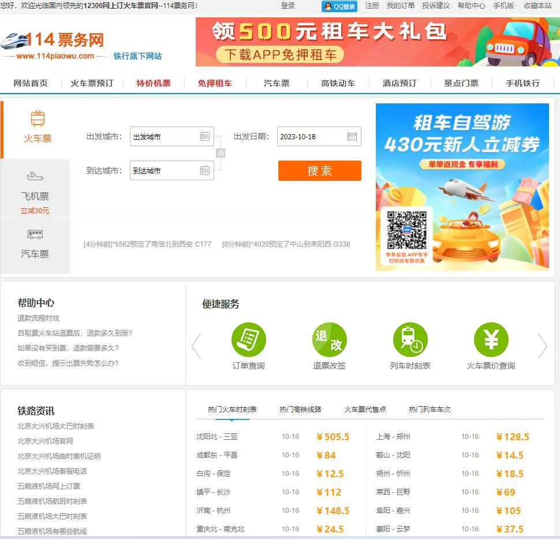Switch to 热门高铁线路 tab

[x=300, y=409]
